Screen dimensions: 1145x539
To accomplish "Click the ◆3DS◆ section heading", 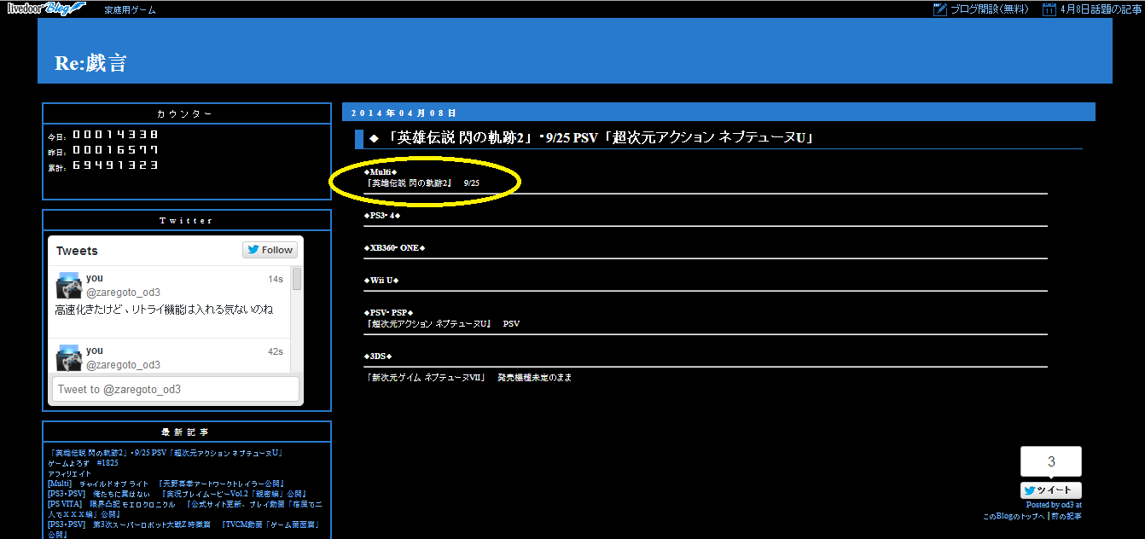I will pyautogui.click(x=378, y=356).
